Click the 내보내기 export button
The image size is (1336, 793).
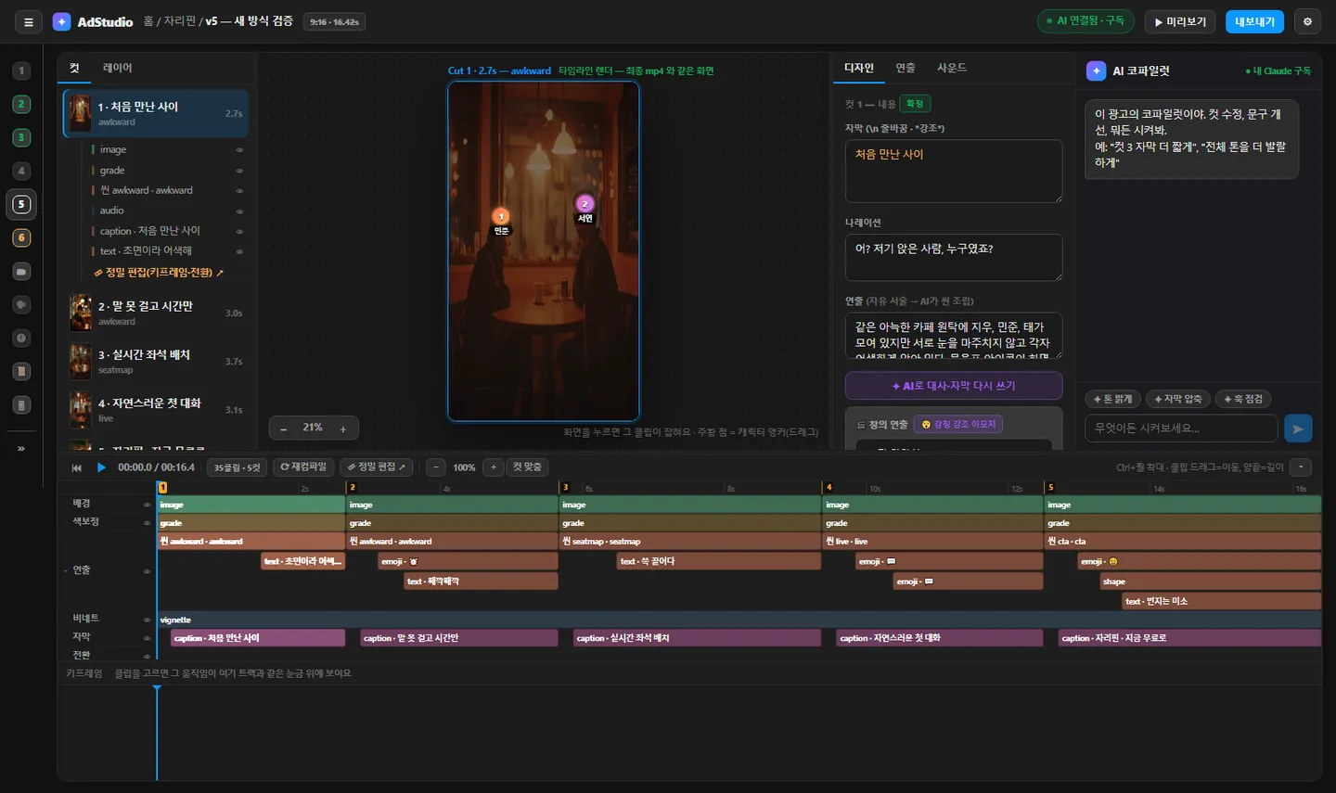[1254, 21]
